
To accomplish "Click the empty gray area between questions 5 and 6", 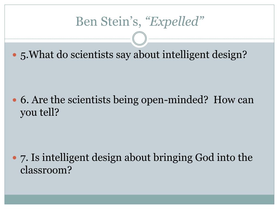I will [x=139, y=77].
